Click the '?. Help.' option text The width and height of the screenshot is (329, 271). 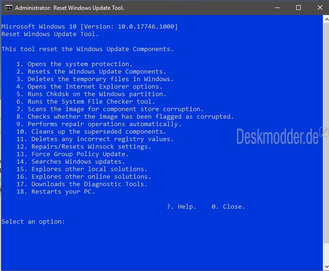coord(182,207)
